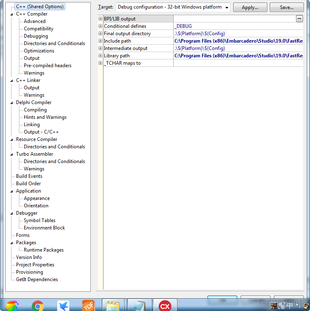Select Appearance under Application
Screen dimensions: 310x311
(37, 198)
